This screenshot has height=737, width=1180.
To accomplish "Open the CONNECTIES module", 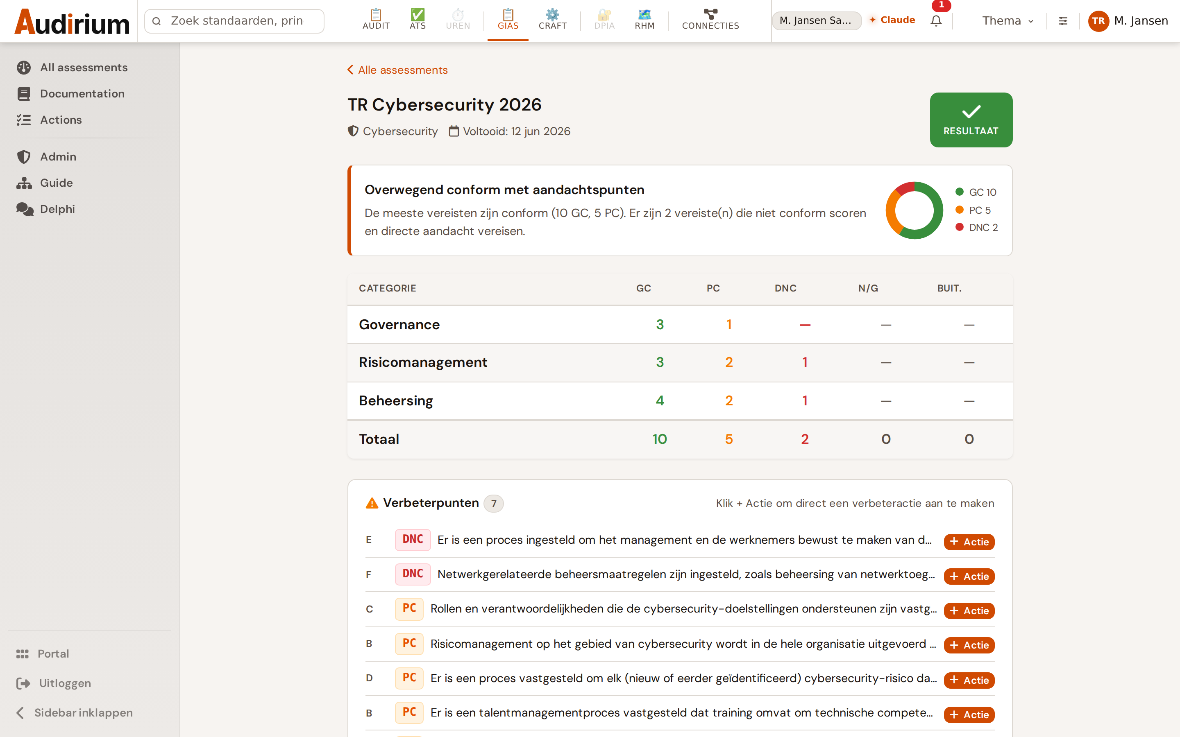I will pos(710,20).
